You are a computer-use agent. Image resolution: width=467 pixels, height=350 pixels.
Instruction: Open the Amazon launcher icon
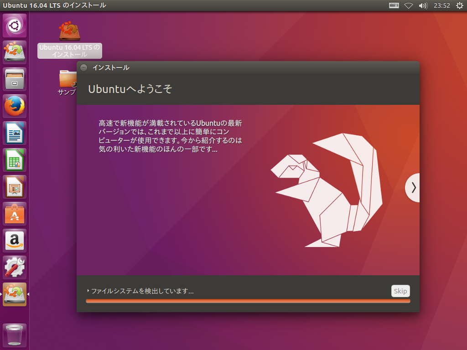click(15, 241)
